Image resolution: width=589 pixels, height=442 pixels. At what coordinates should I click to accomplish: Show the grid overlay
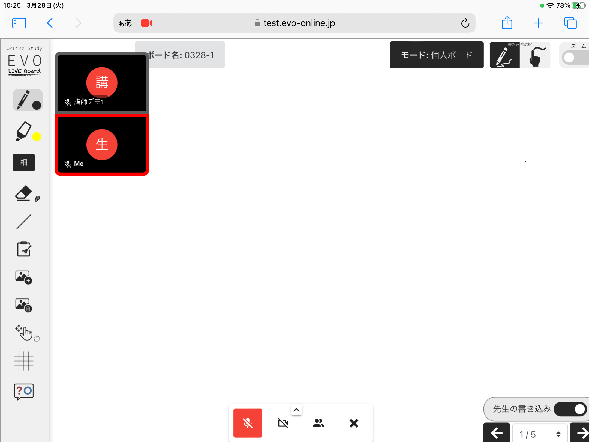pos(24,361)
